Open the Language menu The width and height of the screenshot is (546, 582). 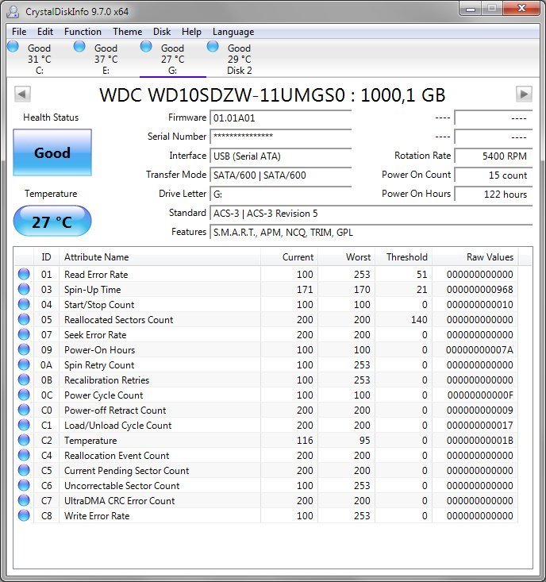click(x=233, y=32)
